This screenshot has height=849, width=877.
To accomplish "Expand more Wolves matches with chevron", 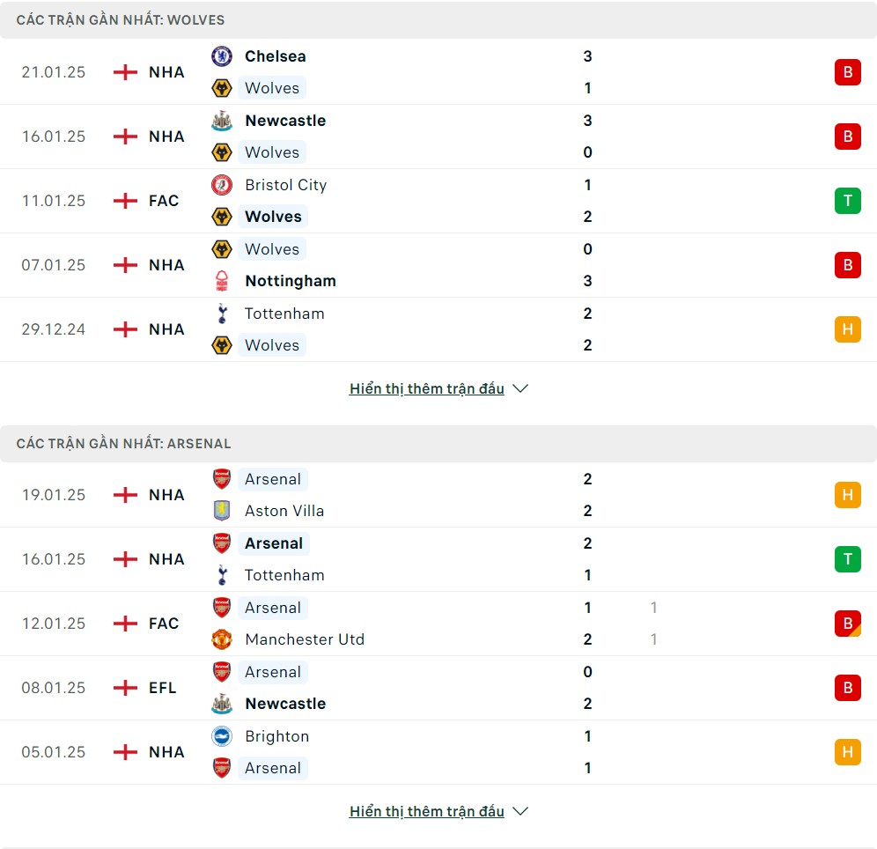I will [x=520, y=388].
